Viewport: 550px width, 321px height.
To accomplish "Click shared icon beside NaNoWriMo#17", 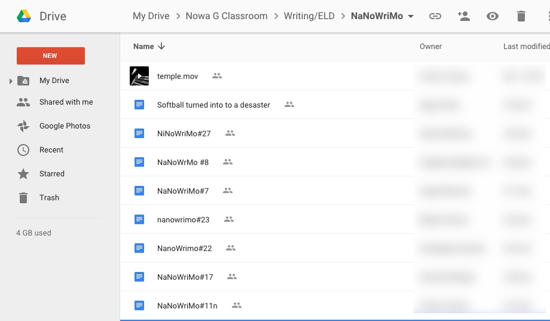I will tap(232, 277).
